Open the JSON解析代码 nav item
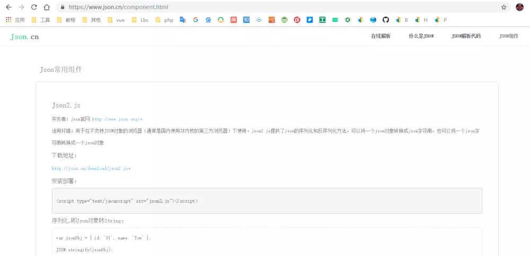The image size is (530, 256). point(466,36)
